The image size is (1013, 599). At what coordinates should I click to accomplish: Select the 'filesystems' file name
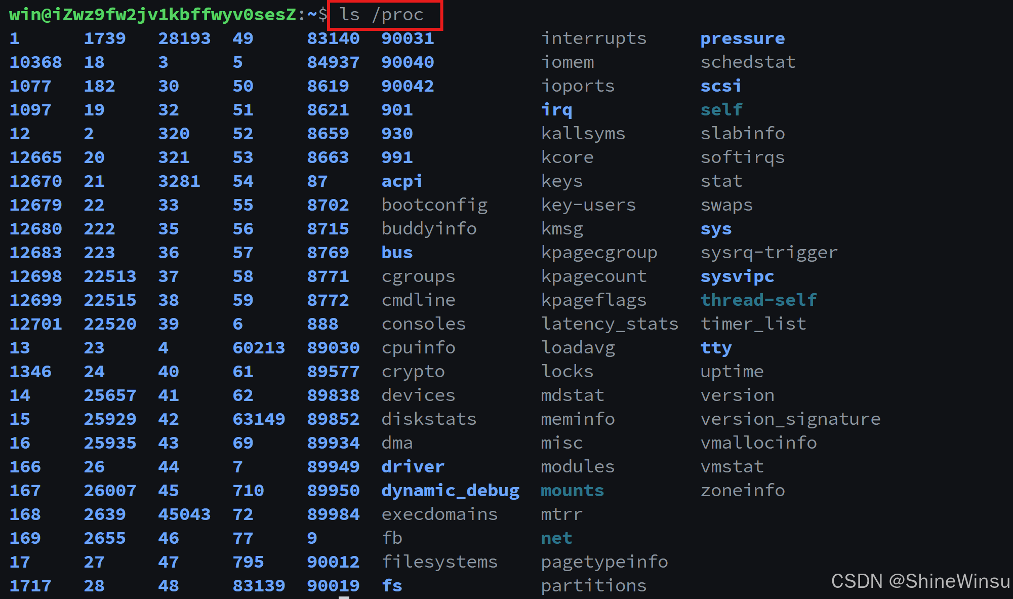[x=439, y=562]
